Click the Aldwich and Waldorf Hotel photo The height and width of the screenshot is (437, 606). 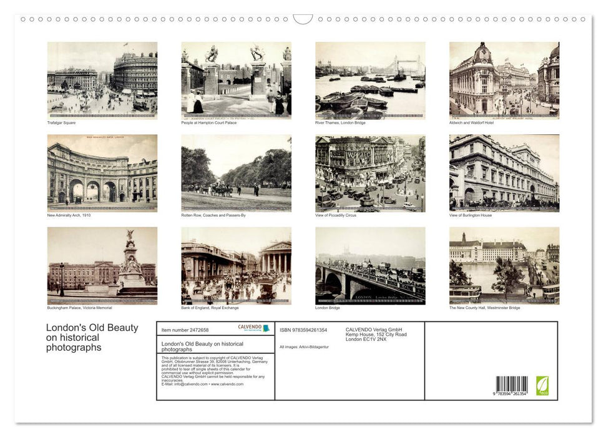click(504, 81)
